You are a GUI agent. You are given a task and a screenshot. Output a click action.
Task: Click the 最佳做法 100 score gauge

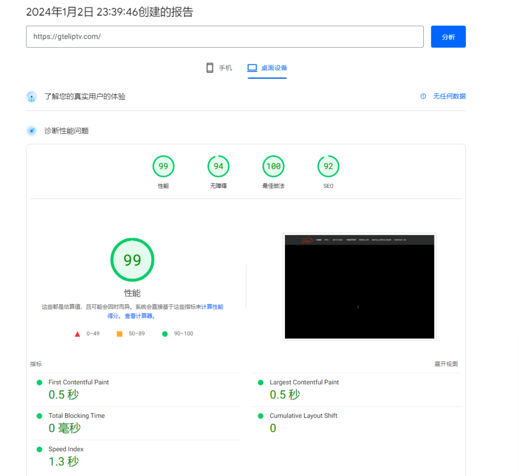click(x=273, y=166)
